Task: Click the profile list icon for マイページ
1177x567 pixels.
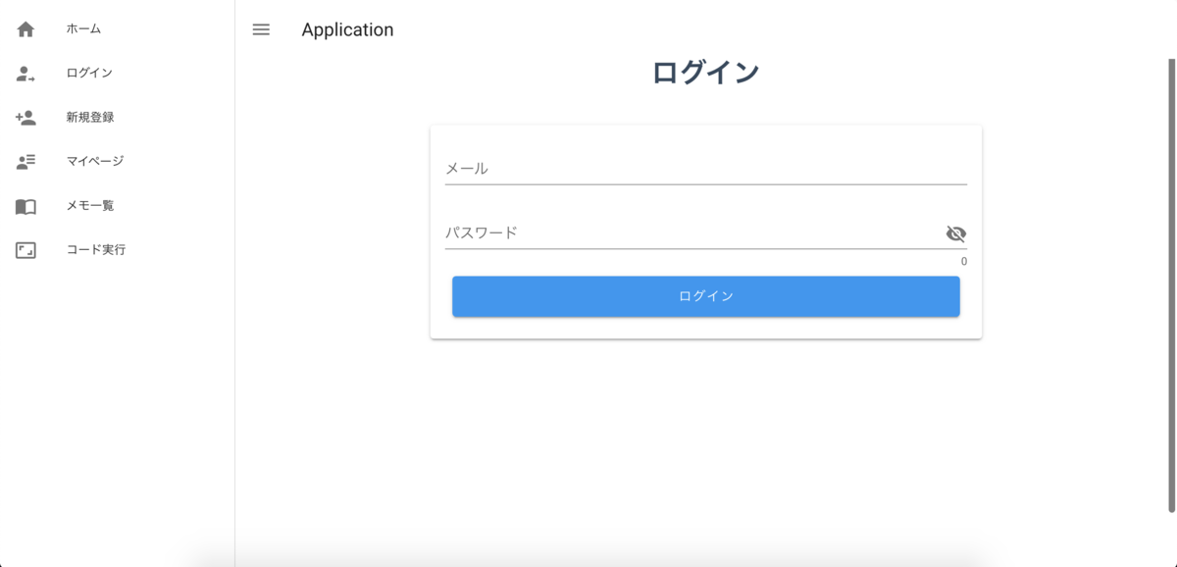Action: click(26, 162)
